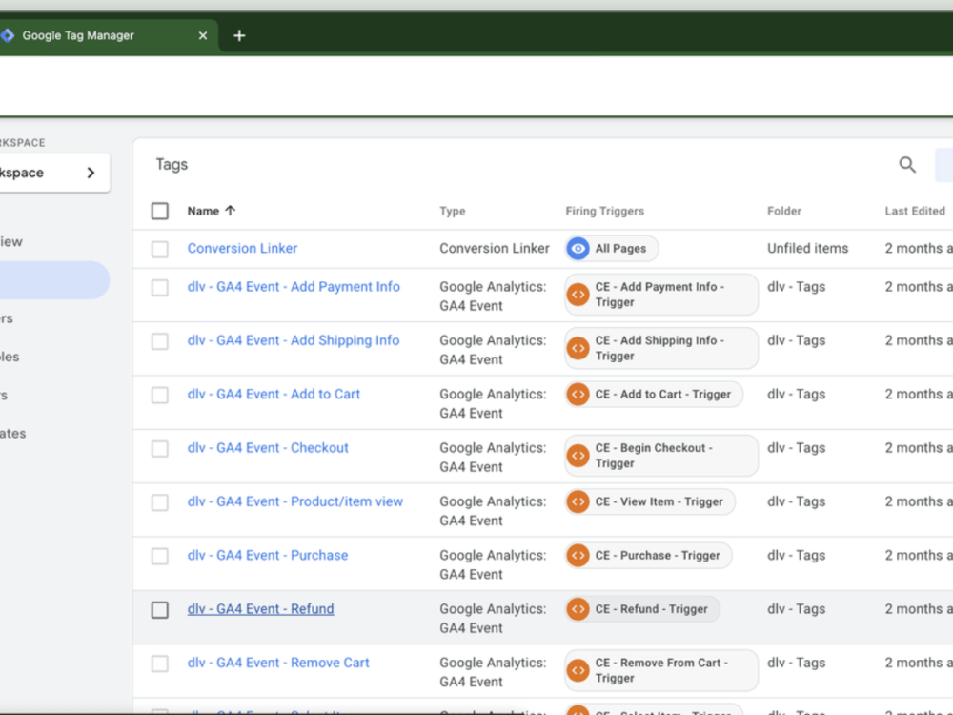Click the blue All Pages trigger icon
Viewport: 953px width, 715px height.
578,248
